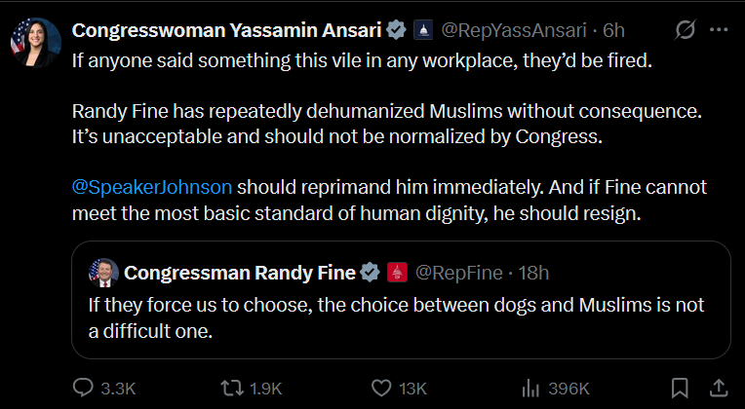Click Randy Fine's verified checkmark badge
Screen dimensions: 745x409
point(371,273)
